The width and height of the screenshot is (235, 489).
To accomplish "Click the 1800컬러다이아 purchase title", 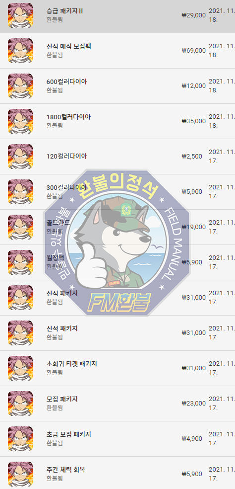I will [x=68, y=117].
